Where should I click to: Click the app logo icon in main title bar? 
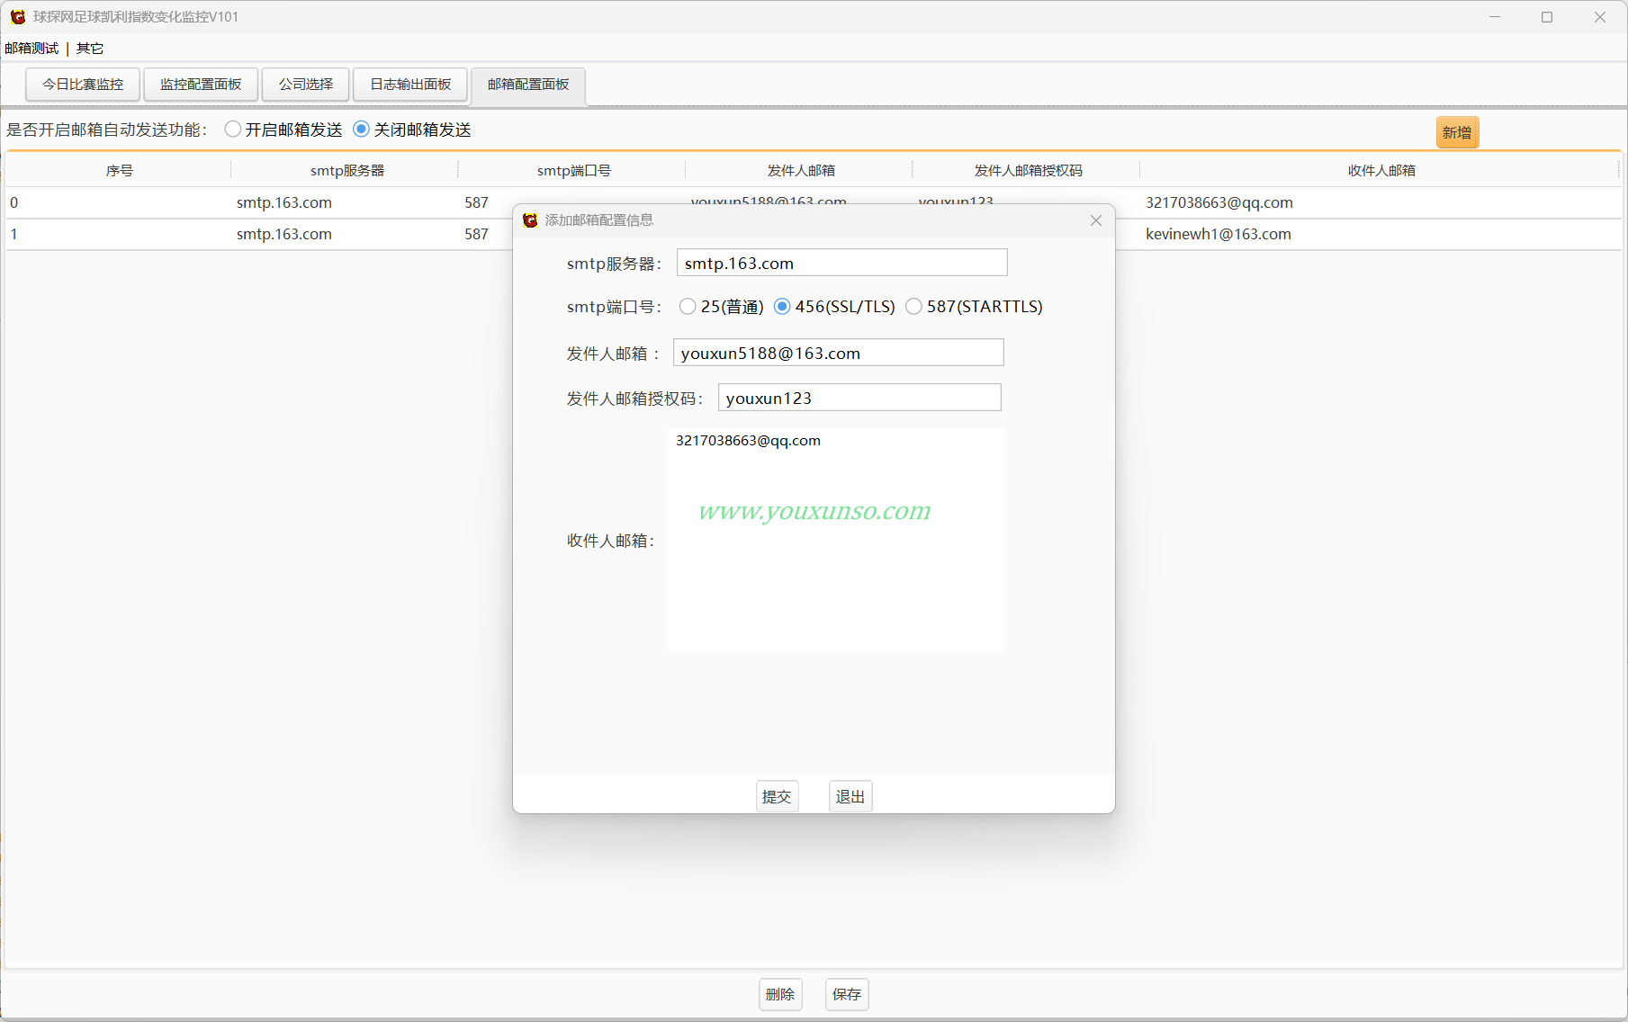click(18, 17)
